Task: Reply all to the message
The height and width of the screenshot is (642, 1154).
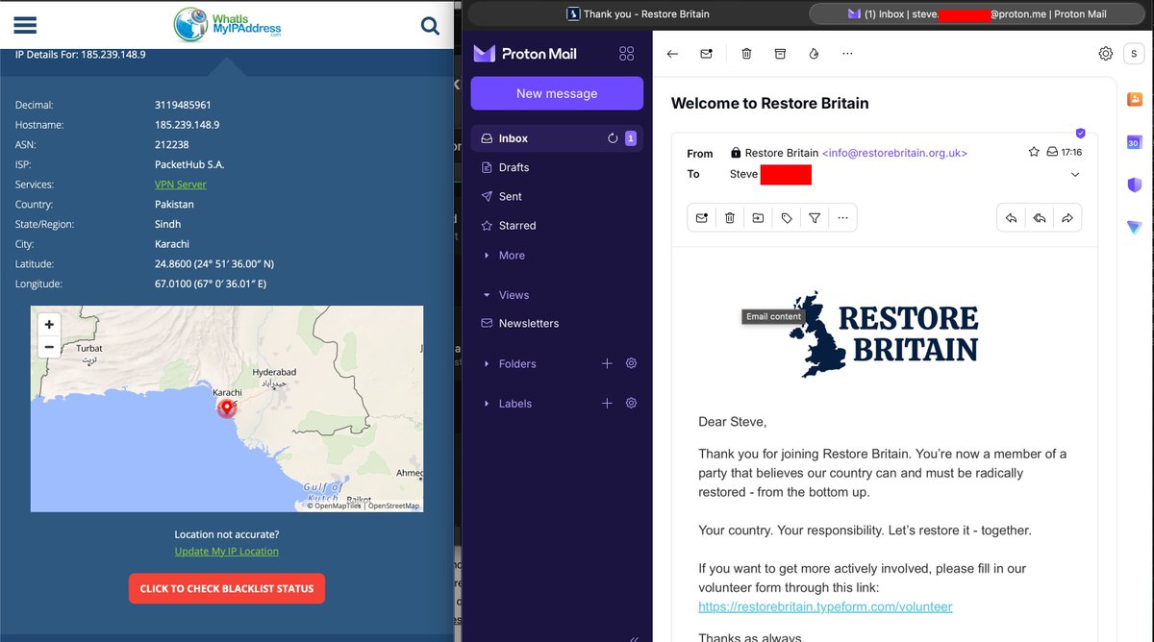Action: [x=1040, y=218]
